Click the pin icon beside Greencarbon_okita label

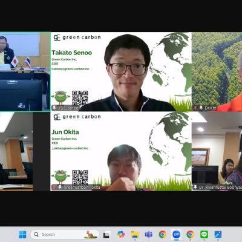point(60,187)
